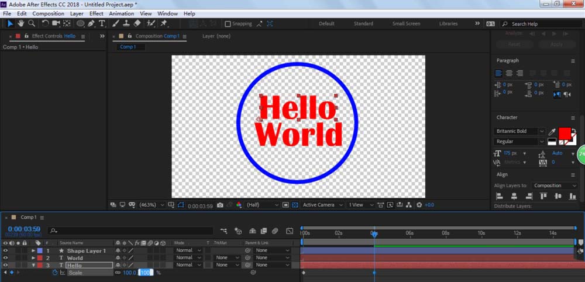The height and width of the screenshot is (282, 585).
Task: Choose the Clone Stamp tool
Action: tap(126, 23)
